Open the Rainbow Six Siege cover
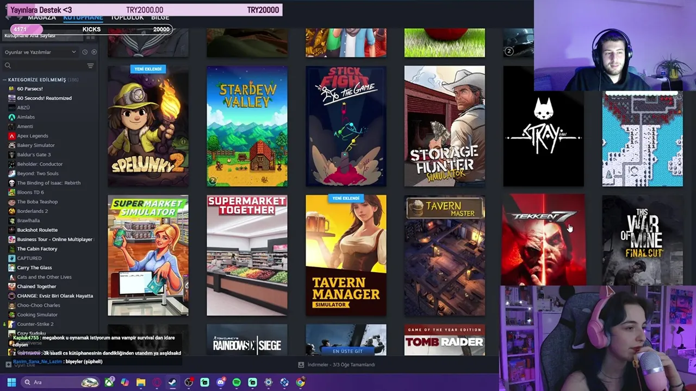 point(247,340)
